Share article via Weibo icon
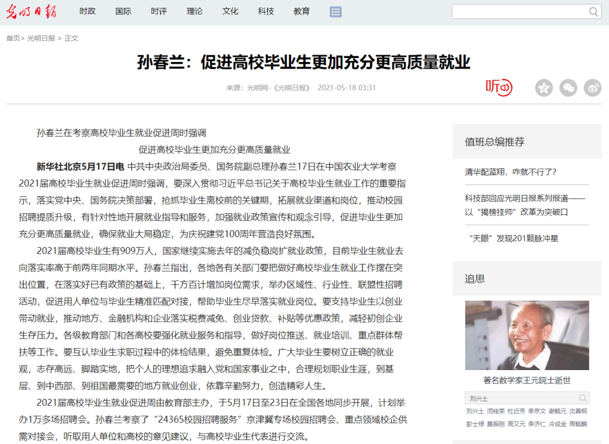 592,88
